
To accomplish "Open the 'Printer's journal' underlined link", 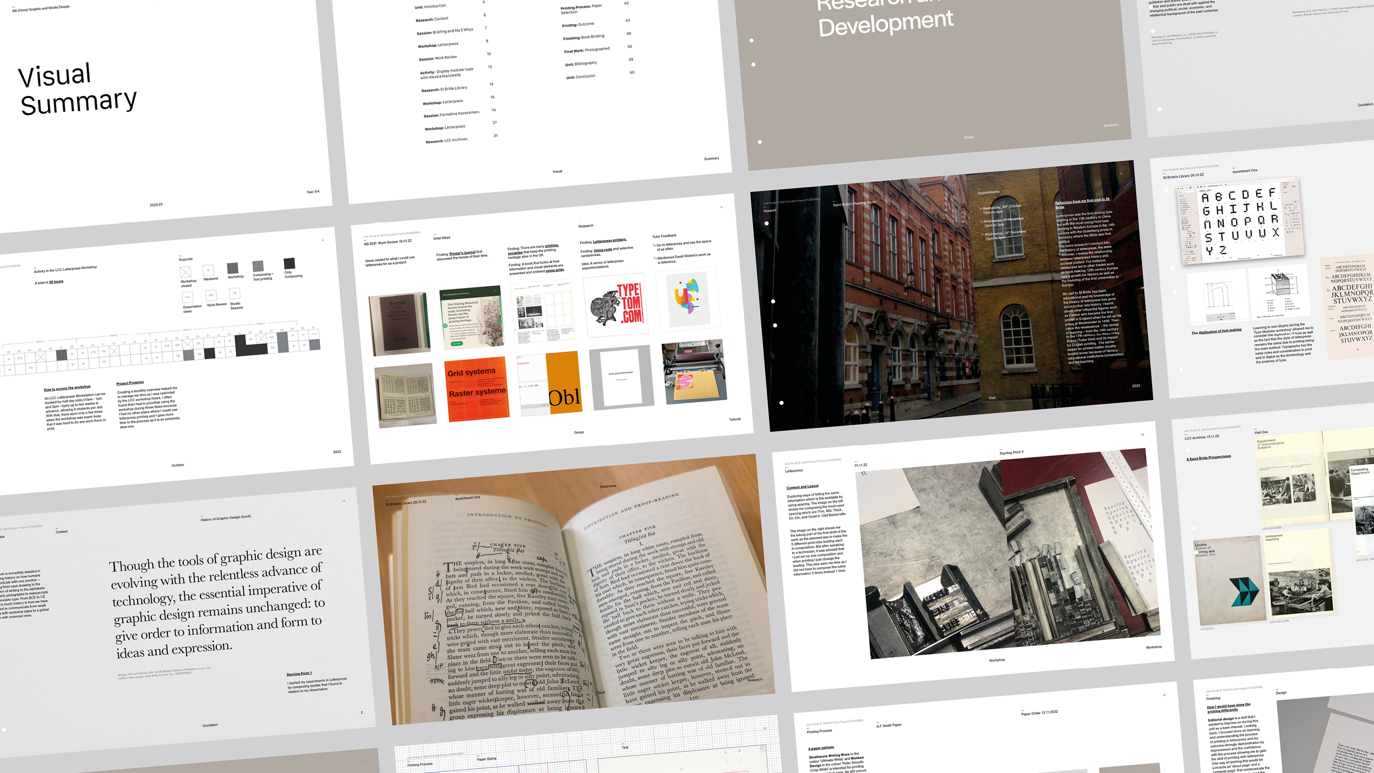I will tap(462, 253).
